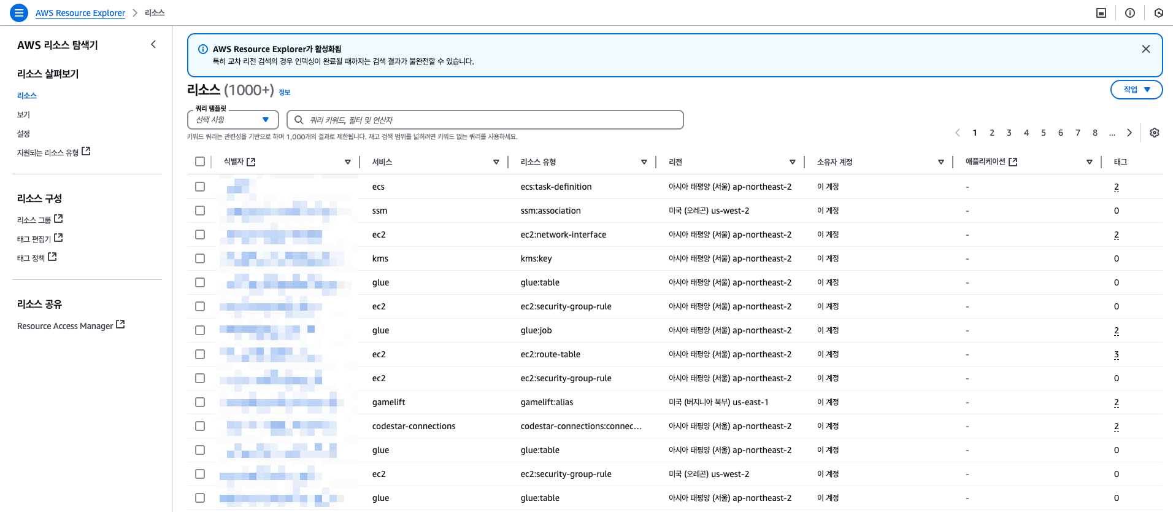This screenshot has width=1173, height=512.
Task: Open 지원되는 리소스 유형 navigation item
Action: [x=48, y=152]
